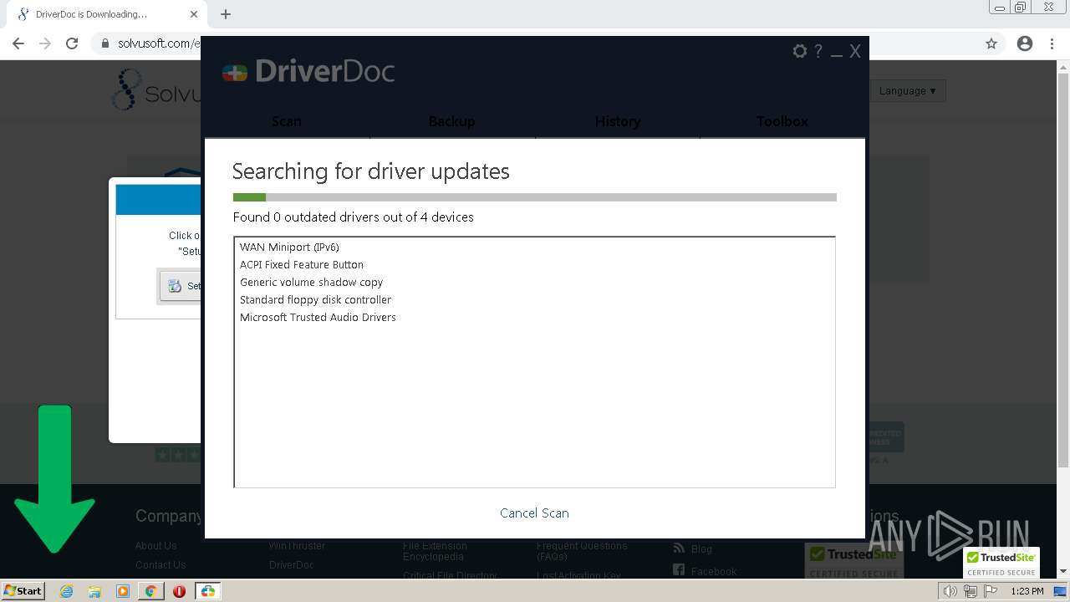
Task: Open DriverDoc help question mark
Action: [818, 51]
